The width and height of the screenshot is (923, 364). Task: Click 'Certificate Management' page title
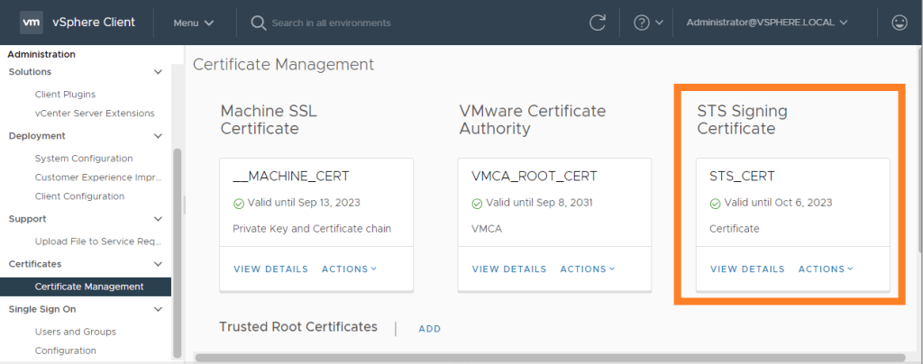pyautogui.click(x=284, y=65)
